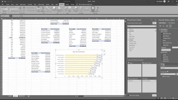Open the Label Options dropdown arrow

(x=167, y=23)
